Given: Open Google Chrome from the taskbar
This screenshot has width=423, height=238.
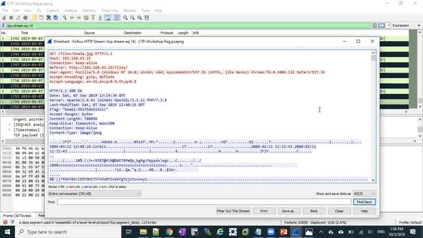Looking at the screenshot, I should click(x=169, y=232).
